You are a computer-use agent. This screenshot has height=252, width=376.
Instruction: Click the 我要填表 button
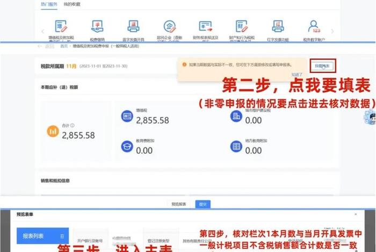pyautogui.click(x=322, y=66)
